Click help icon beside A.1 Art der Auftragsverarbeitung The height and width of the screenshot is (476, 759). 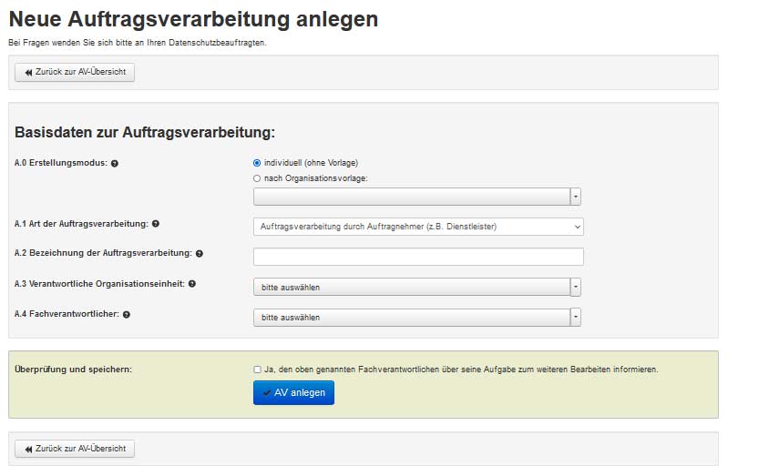pyautogui.click(x=156, y=224)
